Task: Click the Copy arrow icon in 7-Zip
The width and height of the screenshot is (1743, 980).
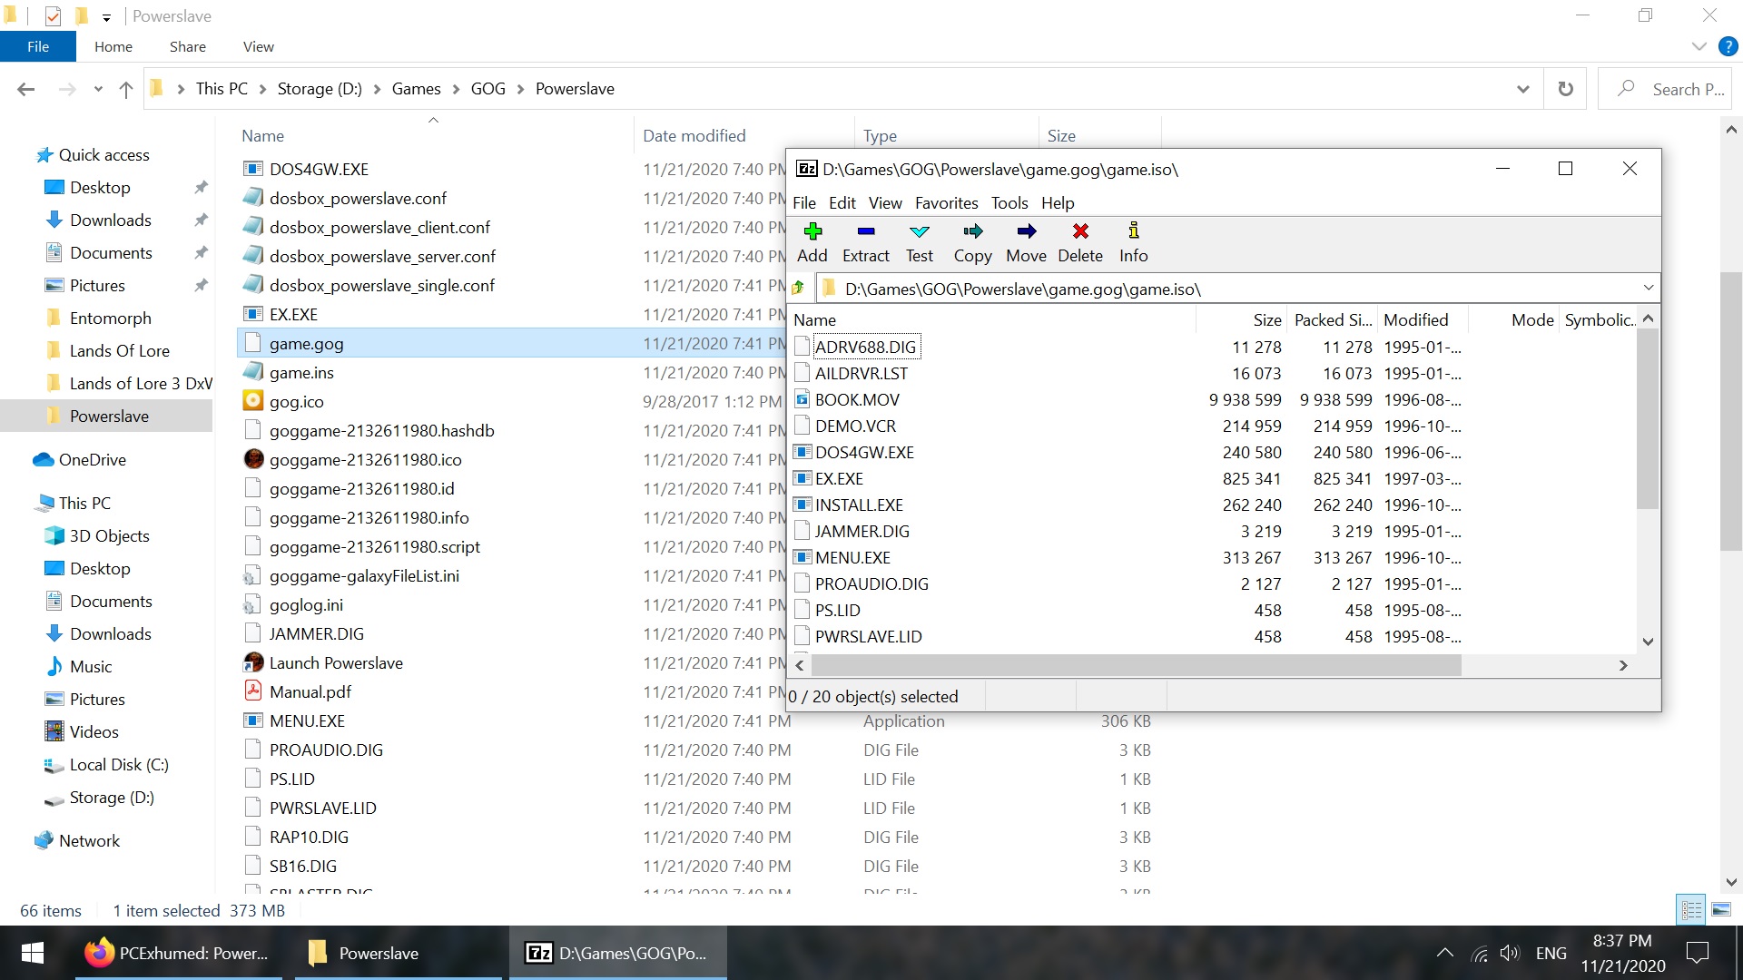Action: point(973,231)
